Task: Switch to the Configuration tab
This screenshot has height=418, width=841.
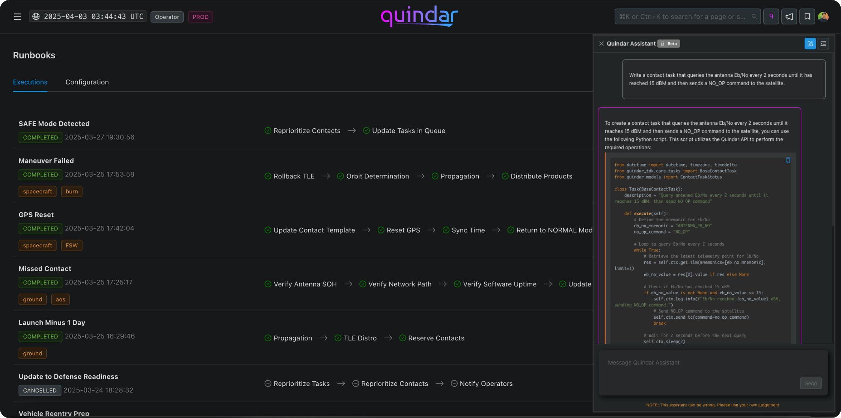Action: pos(87,82)
